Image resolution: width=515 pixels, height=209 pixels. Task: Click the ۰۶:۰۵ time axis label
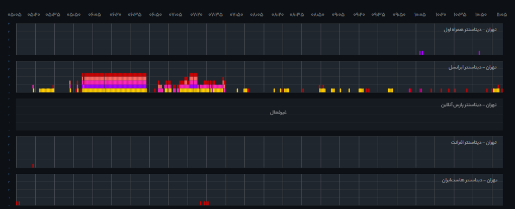click(95, 15)
